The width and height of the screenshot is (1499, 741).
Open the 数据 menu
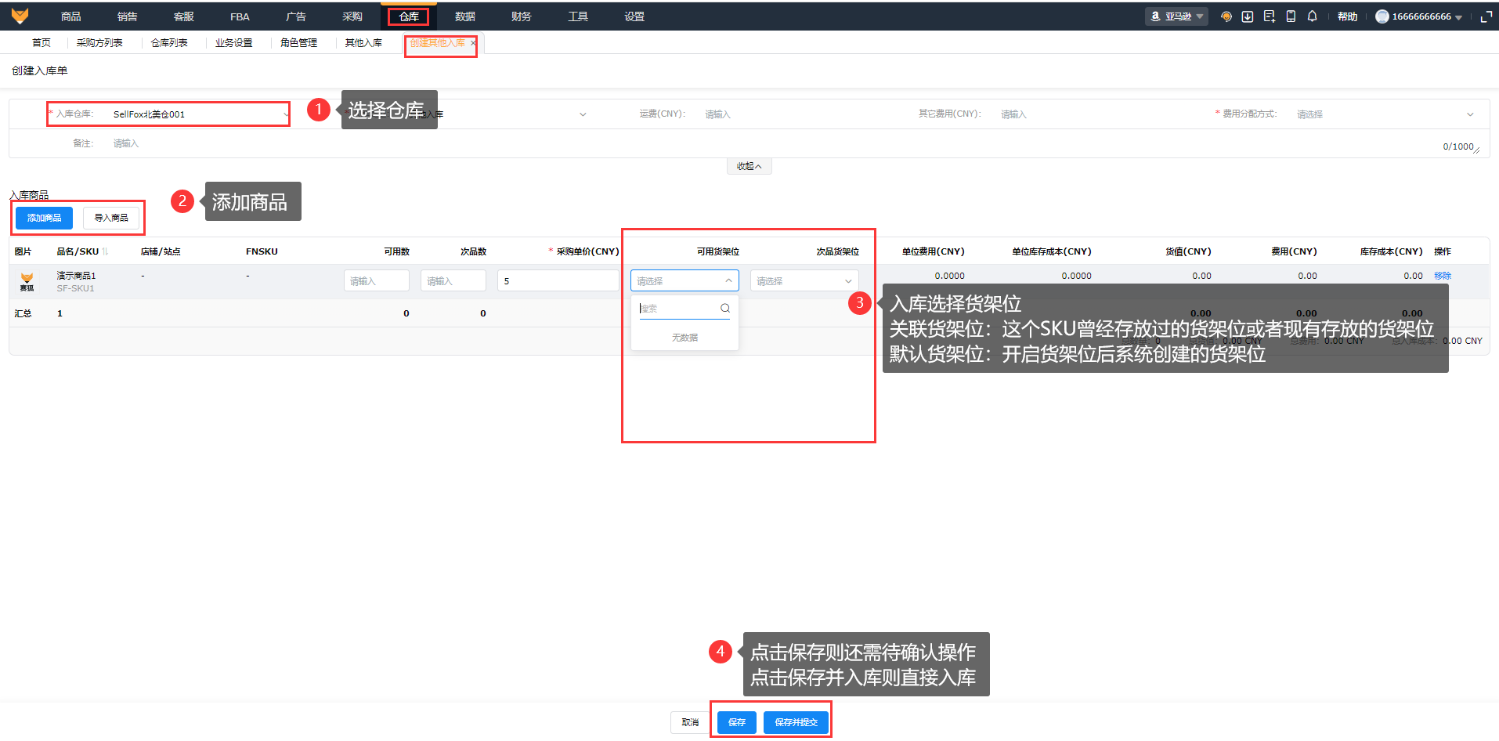pyautogui.click(x=465, y=16)
